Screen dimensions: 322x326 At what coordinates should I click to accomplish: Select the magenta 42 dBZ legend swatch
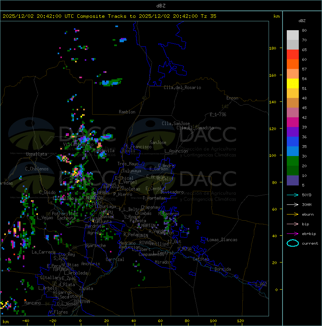pyautogui.click(x=293, y=122)
